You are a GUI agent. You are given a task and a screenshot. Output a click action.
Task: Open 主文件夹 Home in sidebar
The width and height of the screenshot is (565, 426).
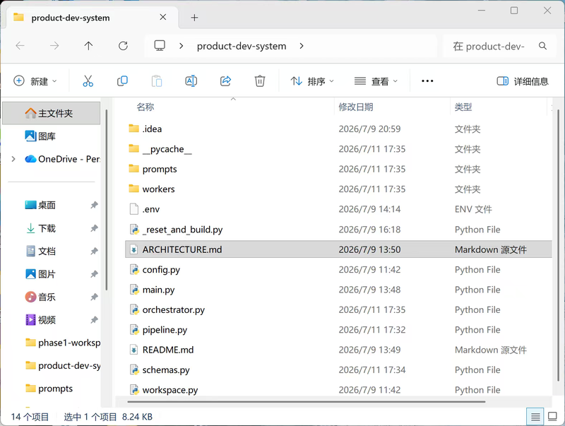coord(51,113)
